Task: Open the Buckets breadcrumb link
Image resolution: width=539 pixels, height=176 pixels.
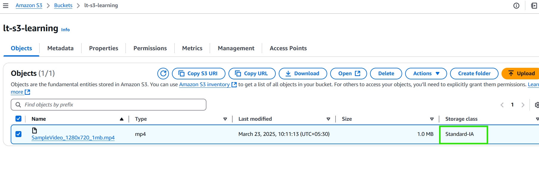Action: (63, 5)
